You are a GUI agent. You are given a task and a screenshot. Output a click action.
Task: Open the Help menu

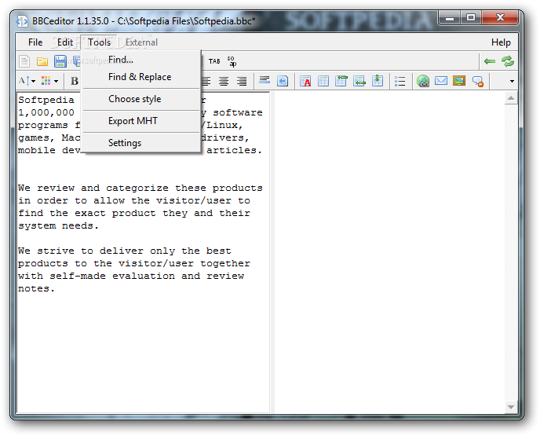[x=501, y=42]
